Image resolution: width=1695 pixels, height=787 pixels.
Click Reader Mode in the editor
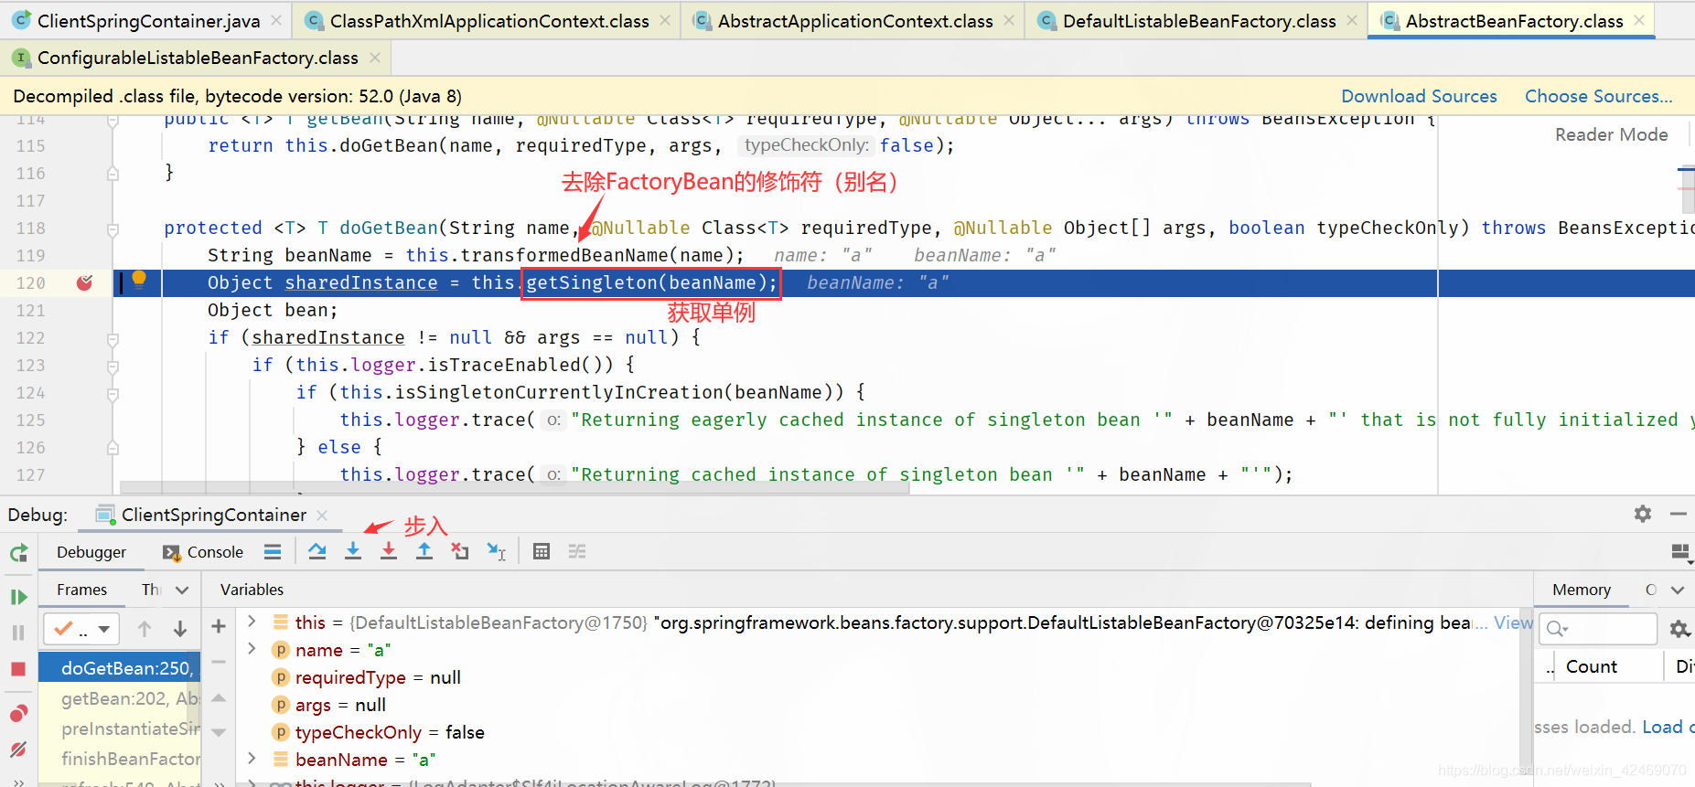pyautogui.click(x=1611, y=134)
